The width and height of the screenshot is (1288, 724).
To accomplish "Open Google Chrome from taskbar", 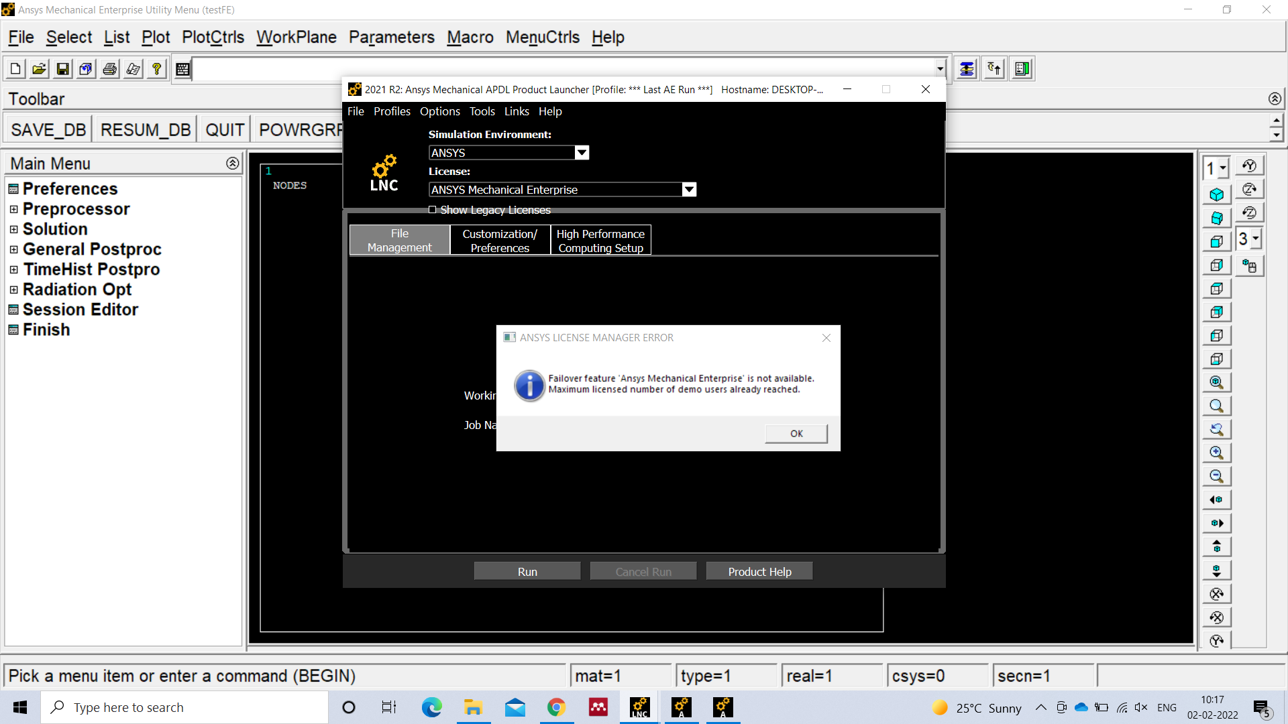I will (556, 707).
